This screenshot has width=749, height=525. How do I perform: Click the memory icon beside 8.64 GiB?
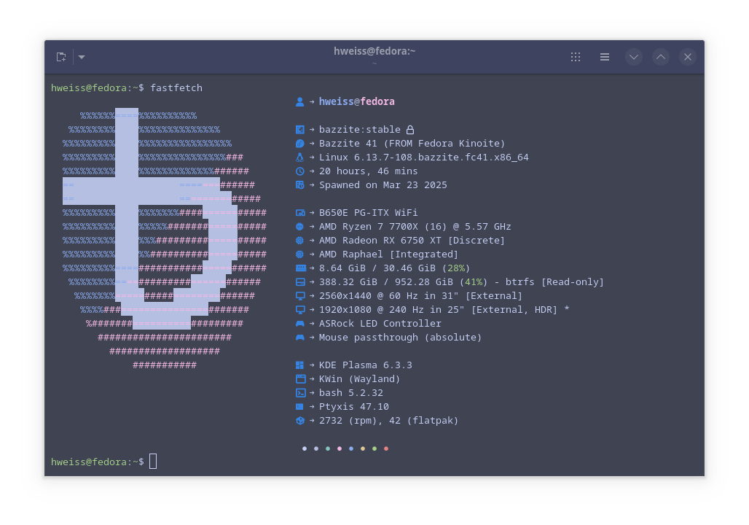(300, 268)
